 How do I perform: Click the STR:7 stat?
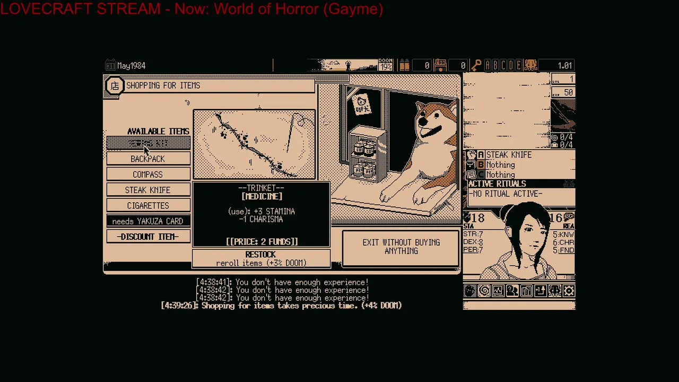(x=473, y=235)
